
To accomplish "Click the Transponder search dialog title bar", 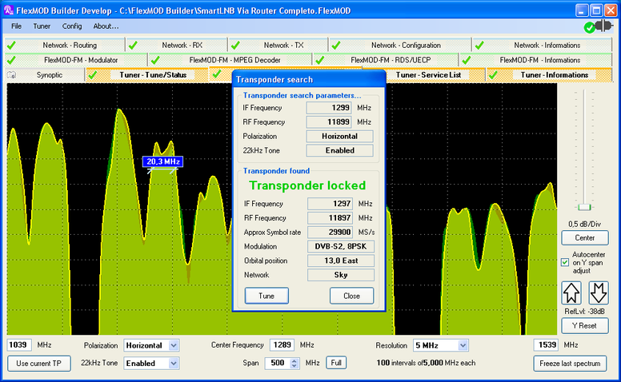I will coord(309,79).
